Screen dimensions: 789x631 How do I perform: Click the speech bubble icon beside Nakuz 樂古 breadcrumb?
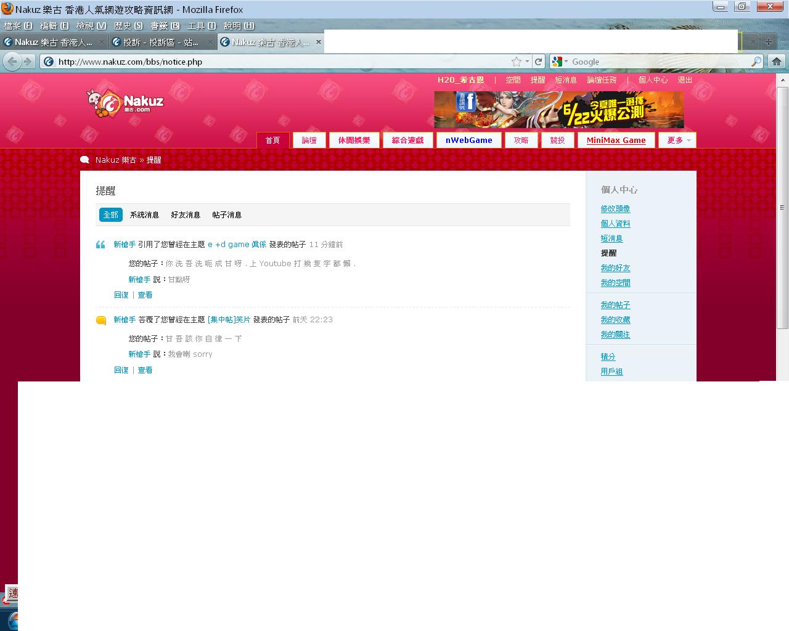[85, 160]
